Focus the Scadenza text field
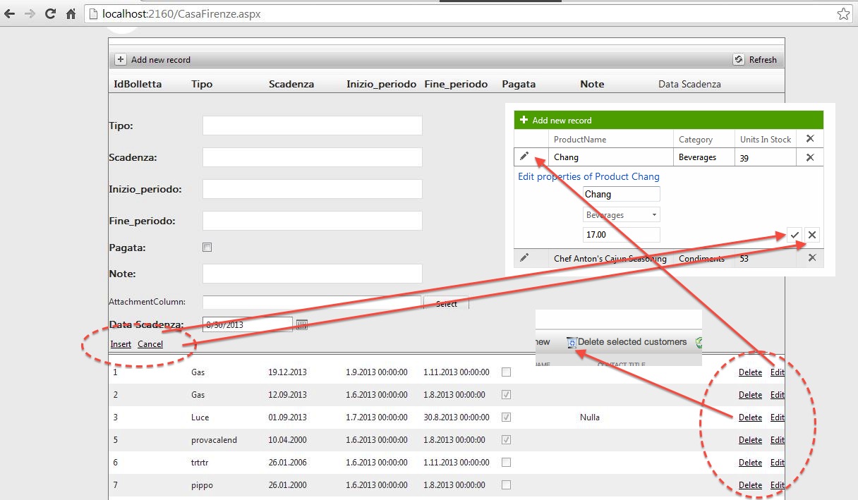 tap(313, 157)
